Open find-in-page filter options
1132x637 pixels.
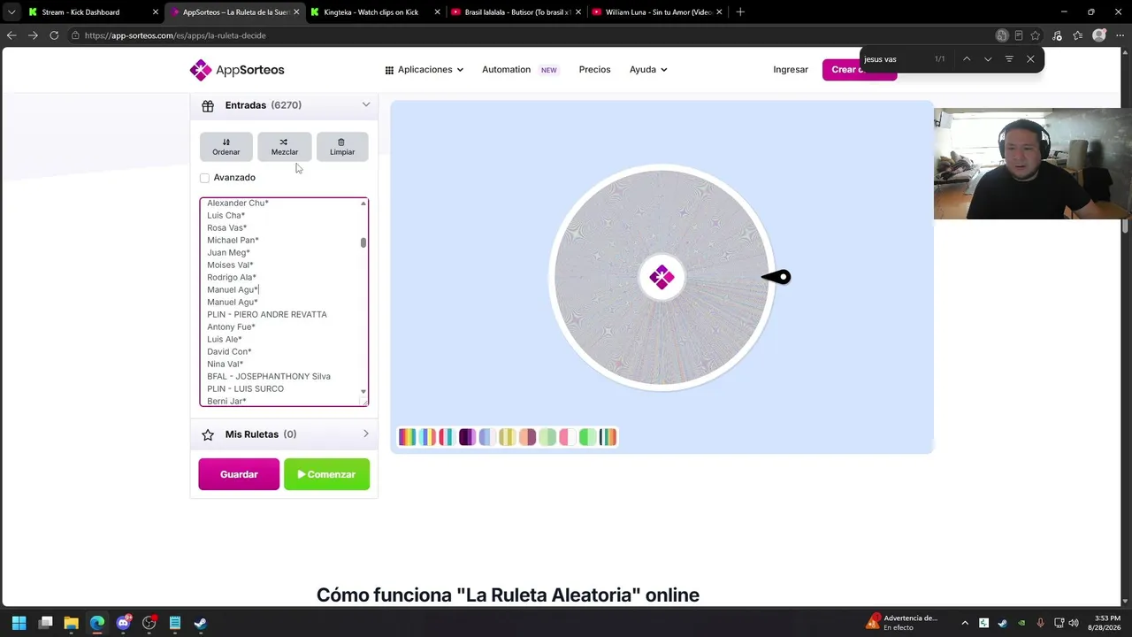tap(1009, 59)
